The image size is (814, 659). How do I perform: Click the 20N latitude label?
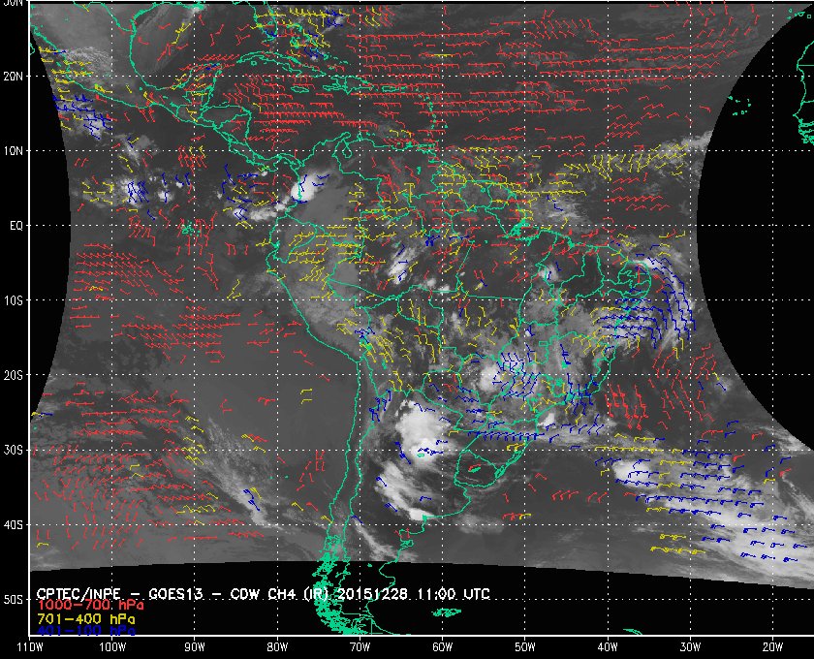coord(13,77)
